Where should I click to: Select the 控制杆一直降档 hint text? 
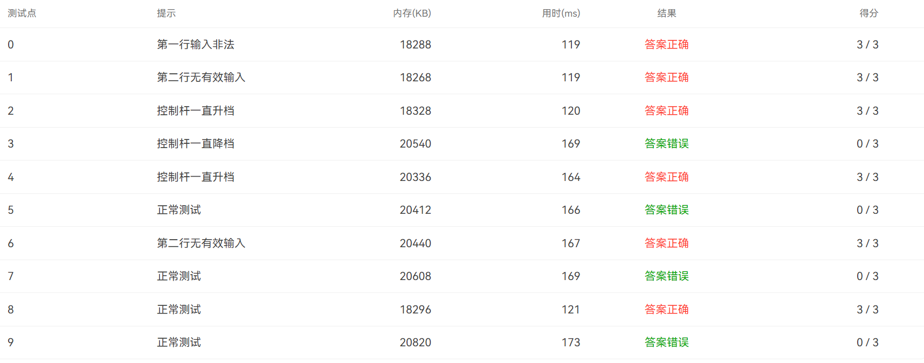point(196,144)
